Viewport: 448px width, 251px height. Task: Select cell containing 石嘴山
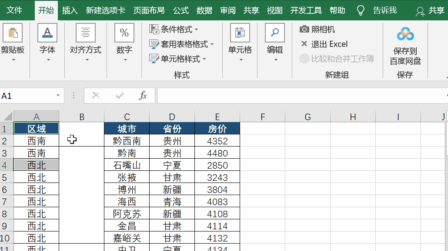[x=127, y=165]
